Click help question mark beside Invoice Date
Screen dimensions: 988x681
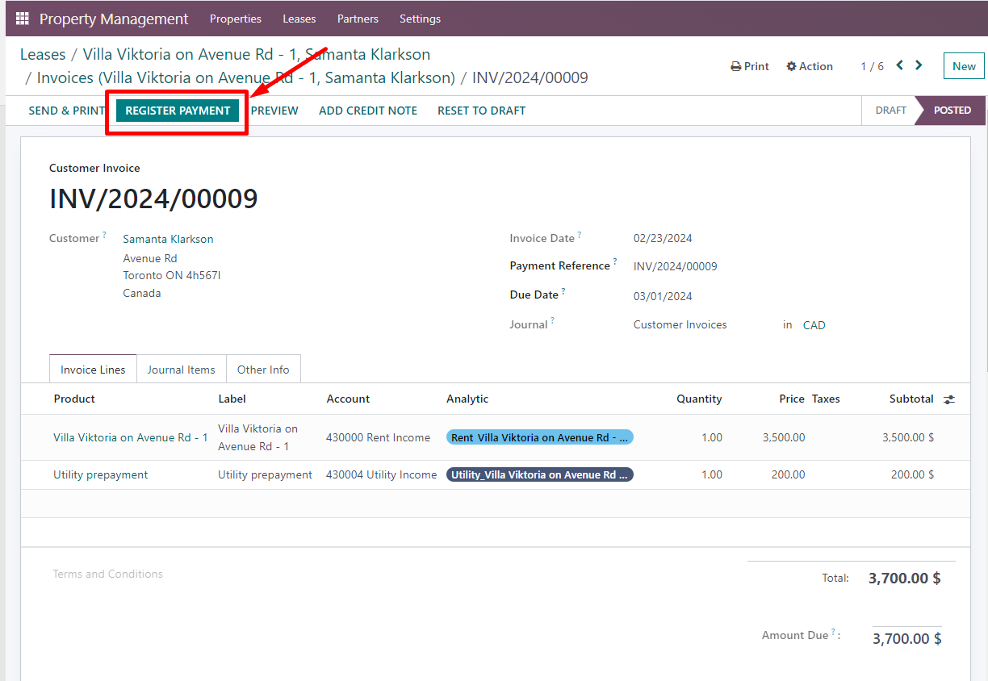(580, 236)
